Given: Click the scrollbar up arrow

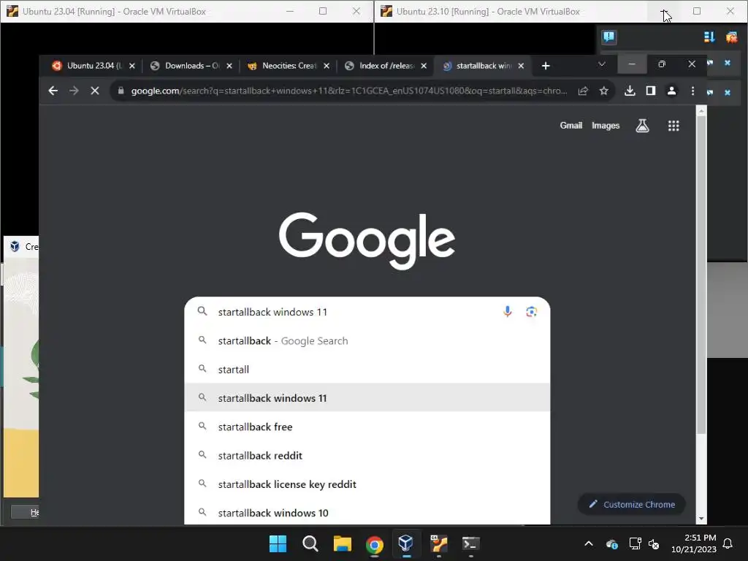Looking at the screenshot, I should point(701,111).
